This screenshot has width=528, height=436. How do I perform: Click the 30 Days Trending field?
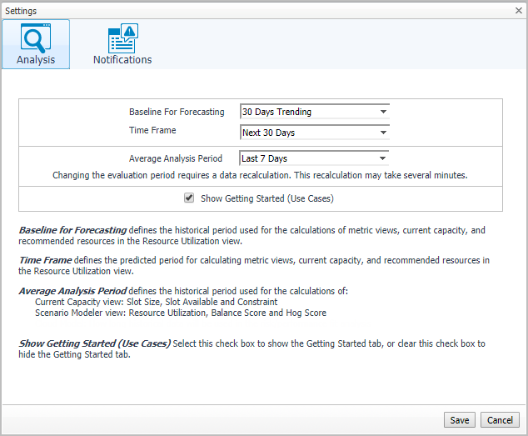(308, 112)
